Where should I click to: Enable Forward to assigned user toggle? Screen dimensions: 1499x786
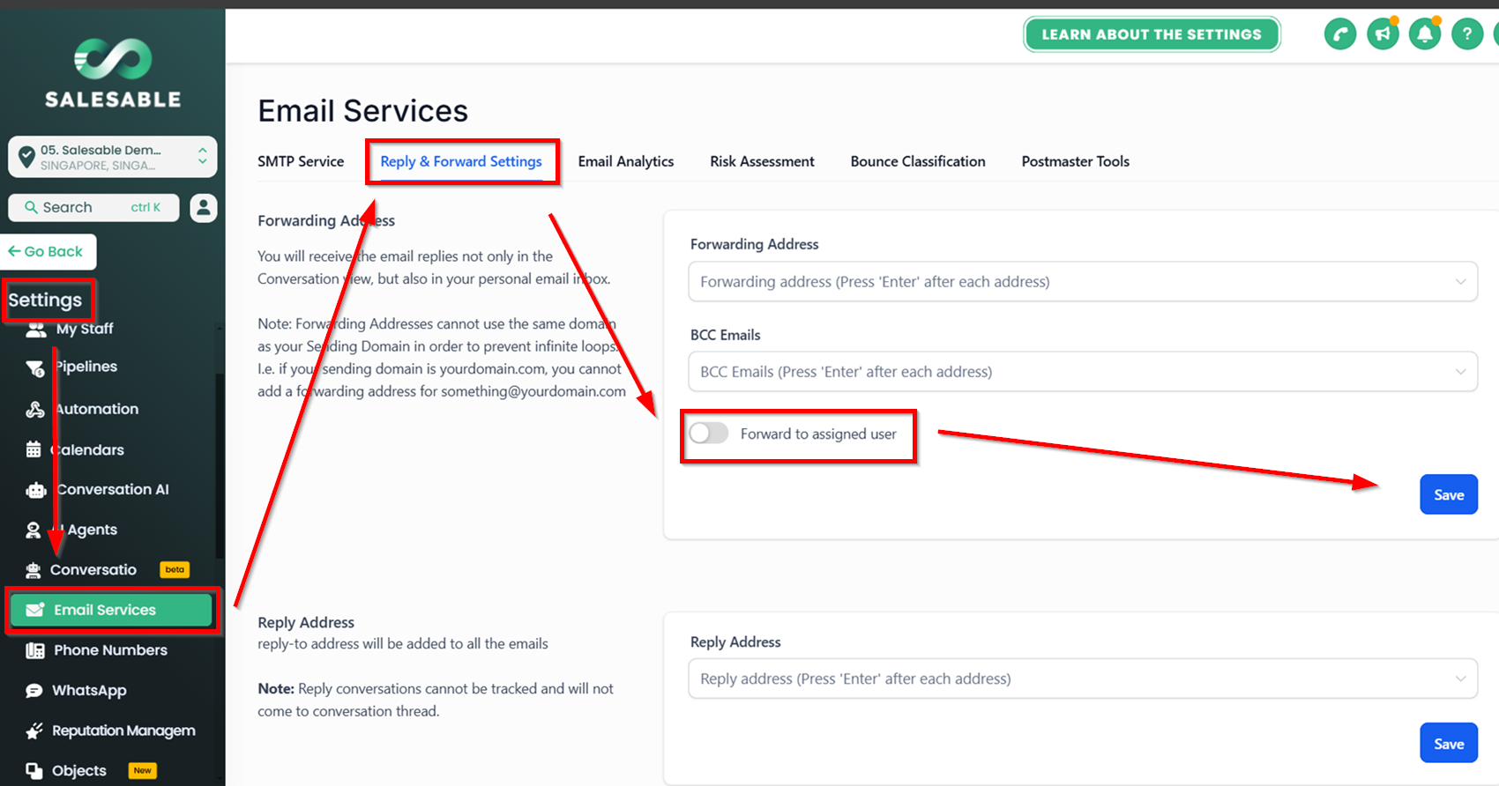click(x=709, y=433)
